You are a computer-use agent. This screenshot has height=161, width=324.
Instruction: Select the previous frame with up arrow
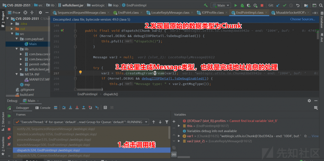pyautogui.click(x=154, y=122)
